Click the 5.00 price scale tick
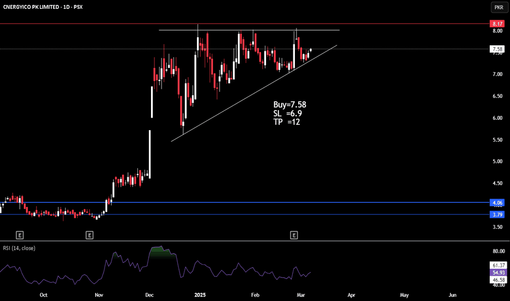This screenshot has width=510, height=301. 497,161
